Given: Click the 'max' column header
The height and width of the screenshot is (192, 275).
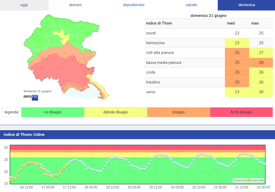Looking at the screenshot, I should pyautogui.click(x=255, y=23).
